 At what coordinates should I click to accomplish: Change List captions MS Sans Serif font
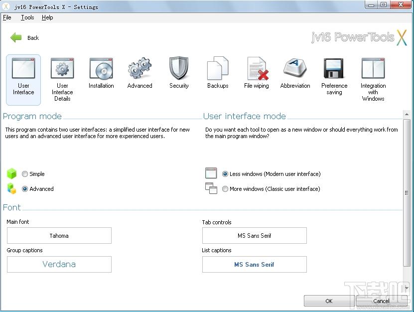[254, 264]
